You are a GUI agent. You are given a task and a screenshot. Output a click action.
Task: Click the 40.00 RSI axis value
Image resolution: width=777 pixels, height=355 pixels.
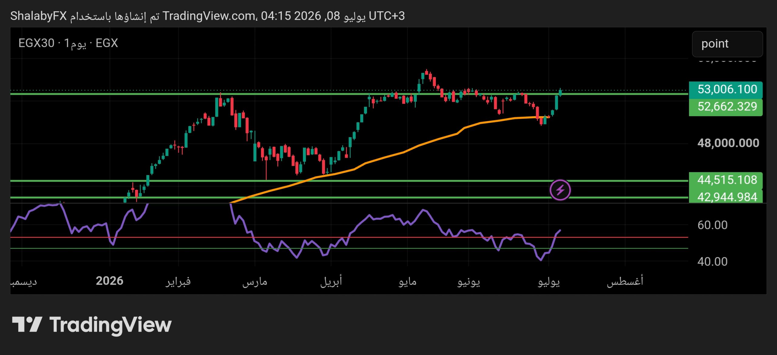(712, 262)
